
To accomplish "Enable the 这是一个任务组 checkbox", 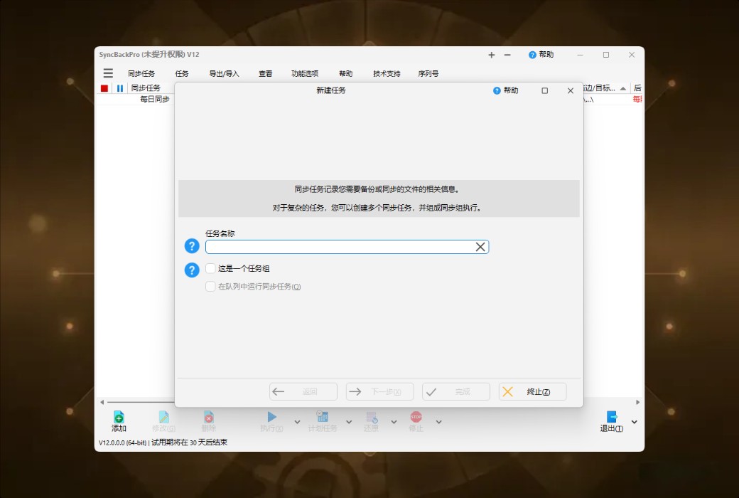I will [210, 268].
